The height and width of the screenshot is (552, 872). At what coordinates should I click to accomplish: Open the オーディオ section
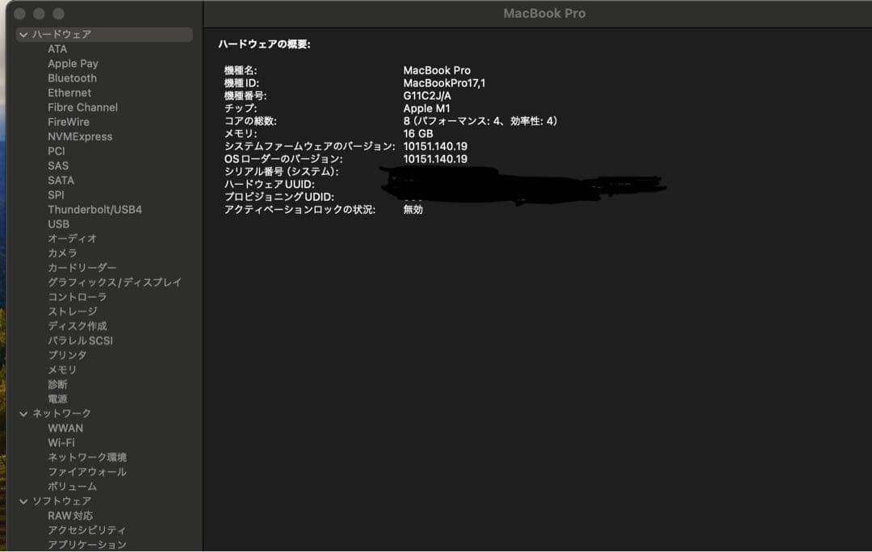coord(69,238)
